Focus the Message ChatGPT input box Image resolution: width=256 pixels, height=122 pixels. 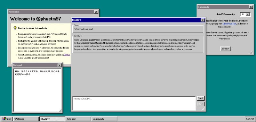pos(134,103)
